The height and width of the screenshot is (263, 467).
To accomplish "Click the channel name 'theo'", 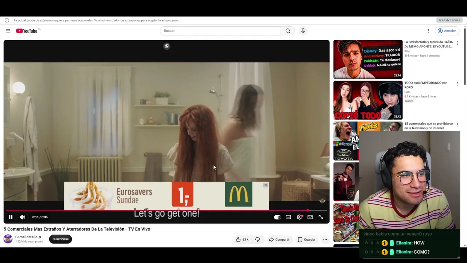I will (407, 51).
